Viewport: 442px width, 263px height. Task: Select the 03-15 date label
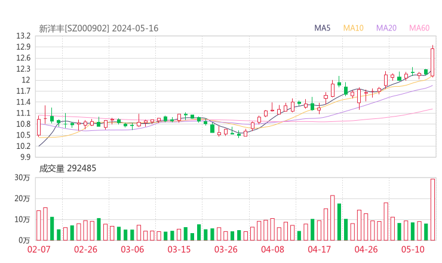point(179,249)
